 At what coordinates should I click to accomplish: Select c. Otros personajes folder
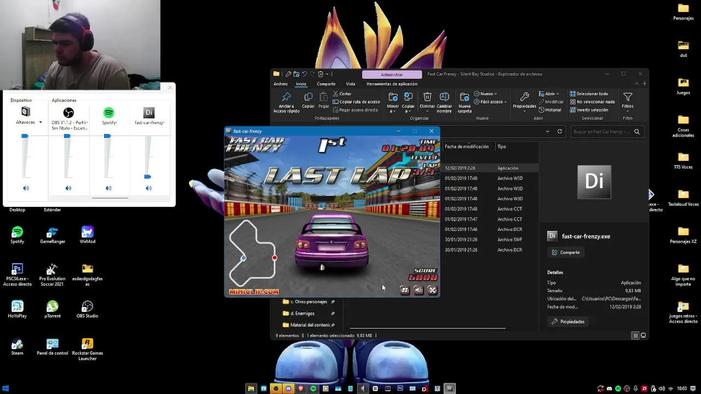click(308, 302)
